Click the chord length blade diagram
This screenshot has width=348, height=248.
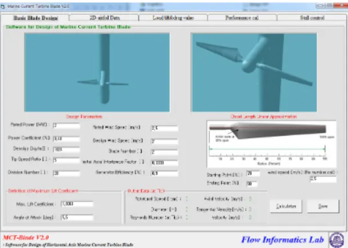click(271, 144)
